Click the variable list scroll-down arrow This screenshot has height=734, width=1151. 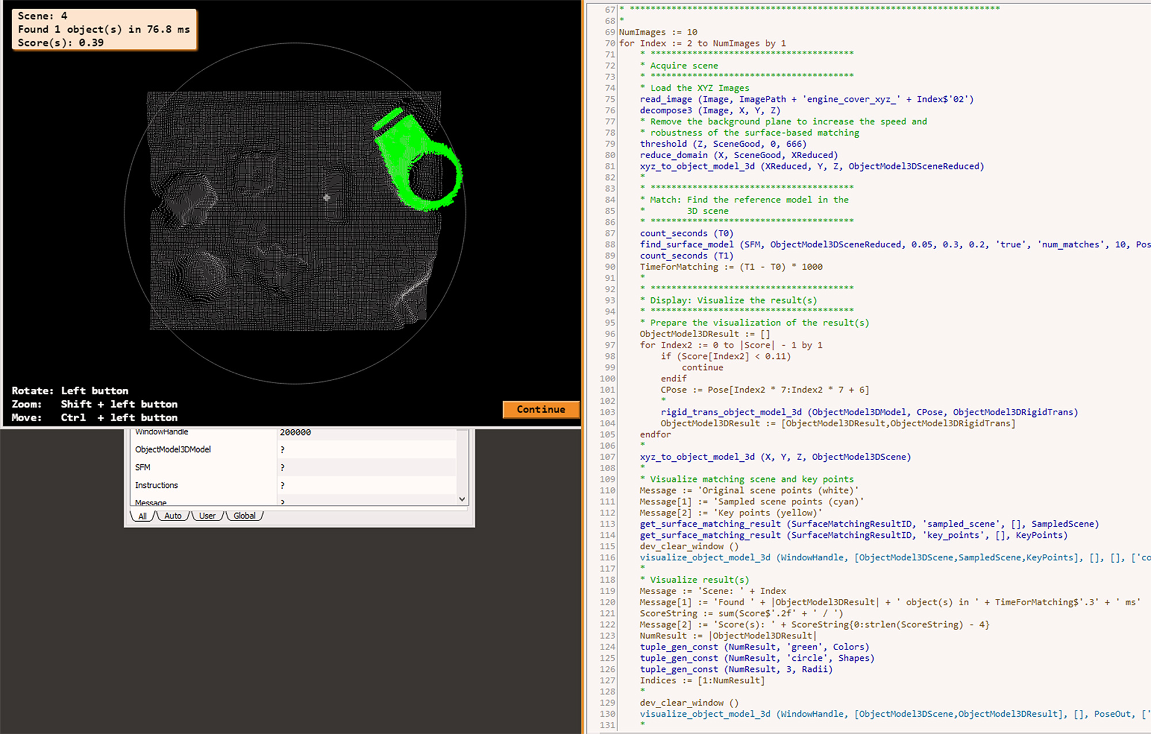click(x=462, y=499)
